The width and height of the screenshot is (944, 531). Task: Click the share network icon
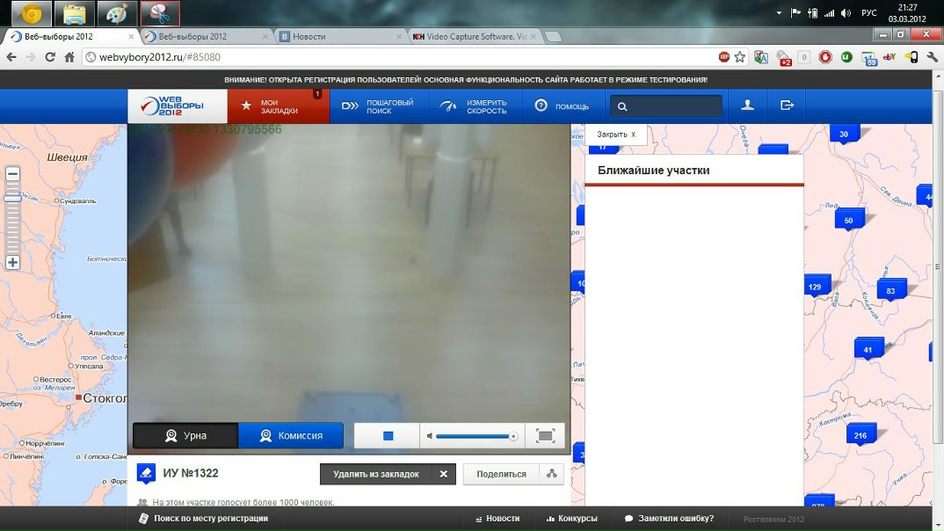(551, 474)
